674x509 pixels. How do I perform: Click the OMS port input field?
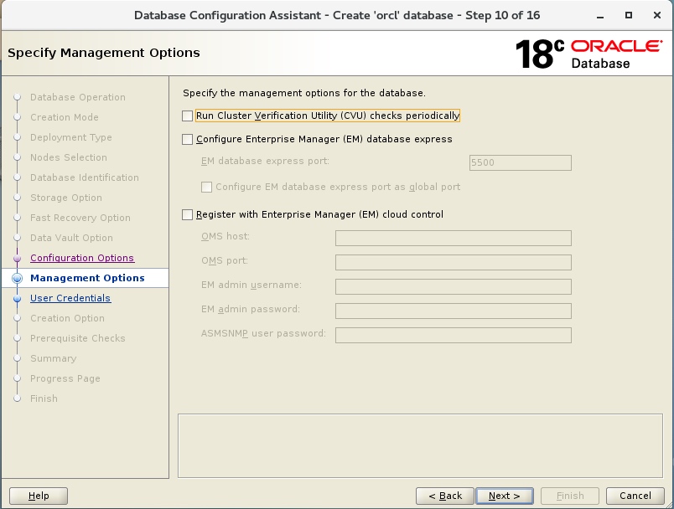tap(453, 262)
